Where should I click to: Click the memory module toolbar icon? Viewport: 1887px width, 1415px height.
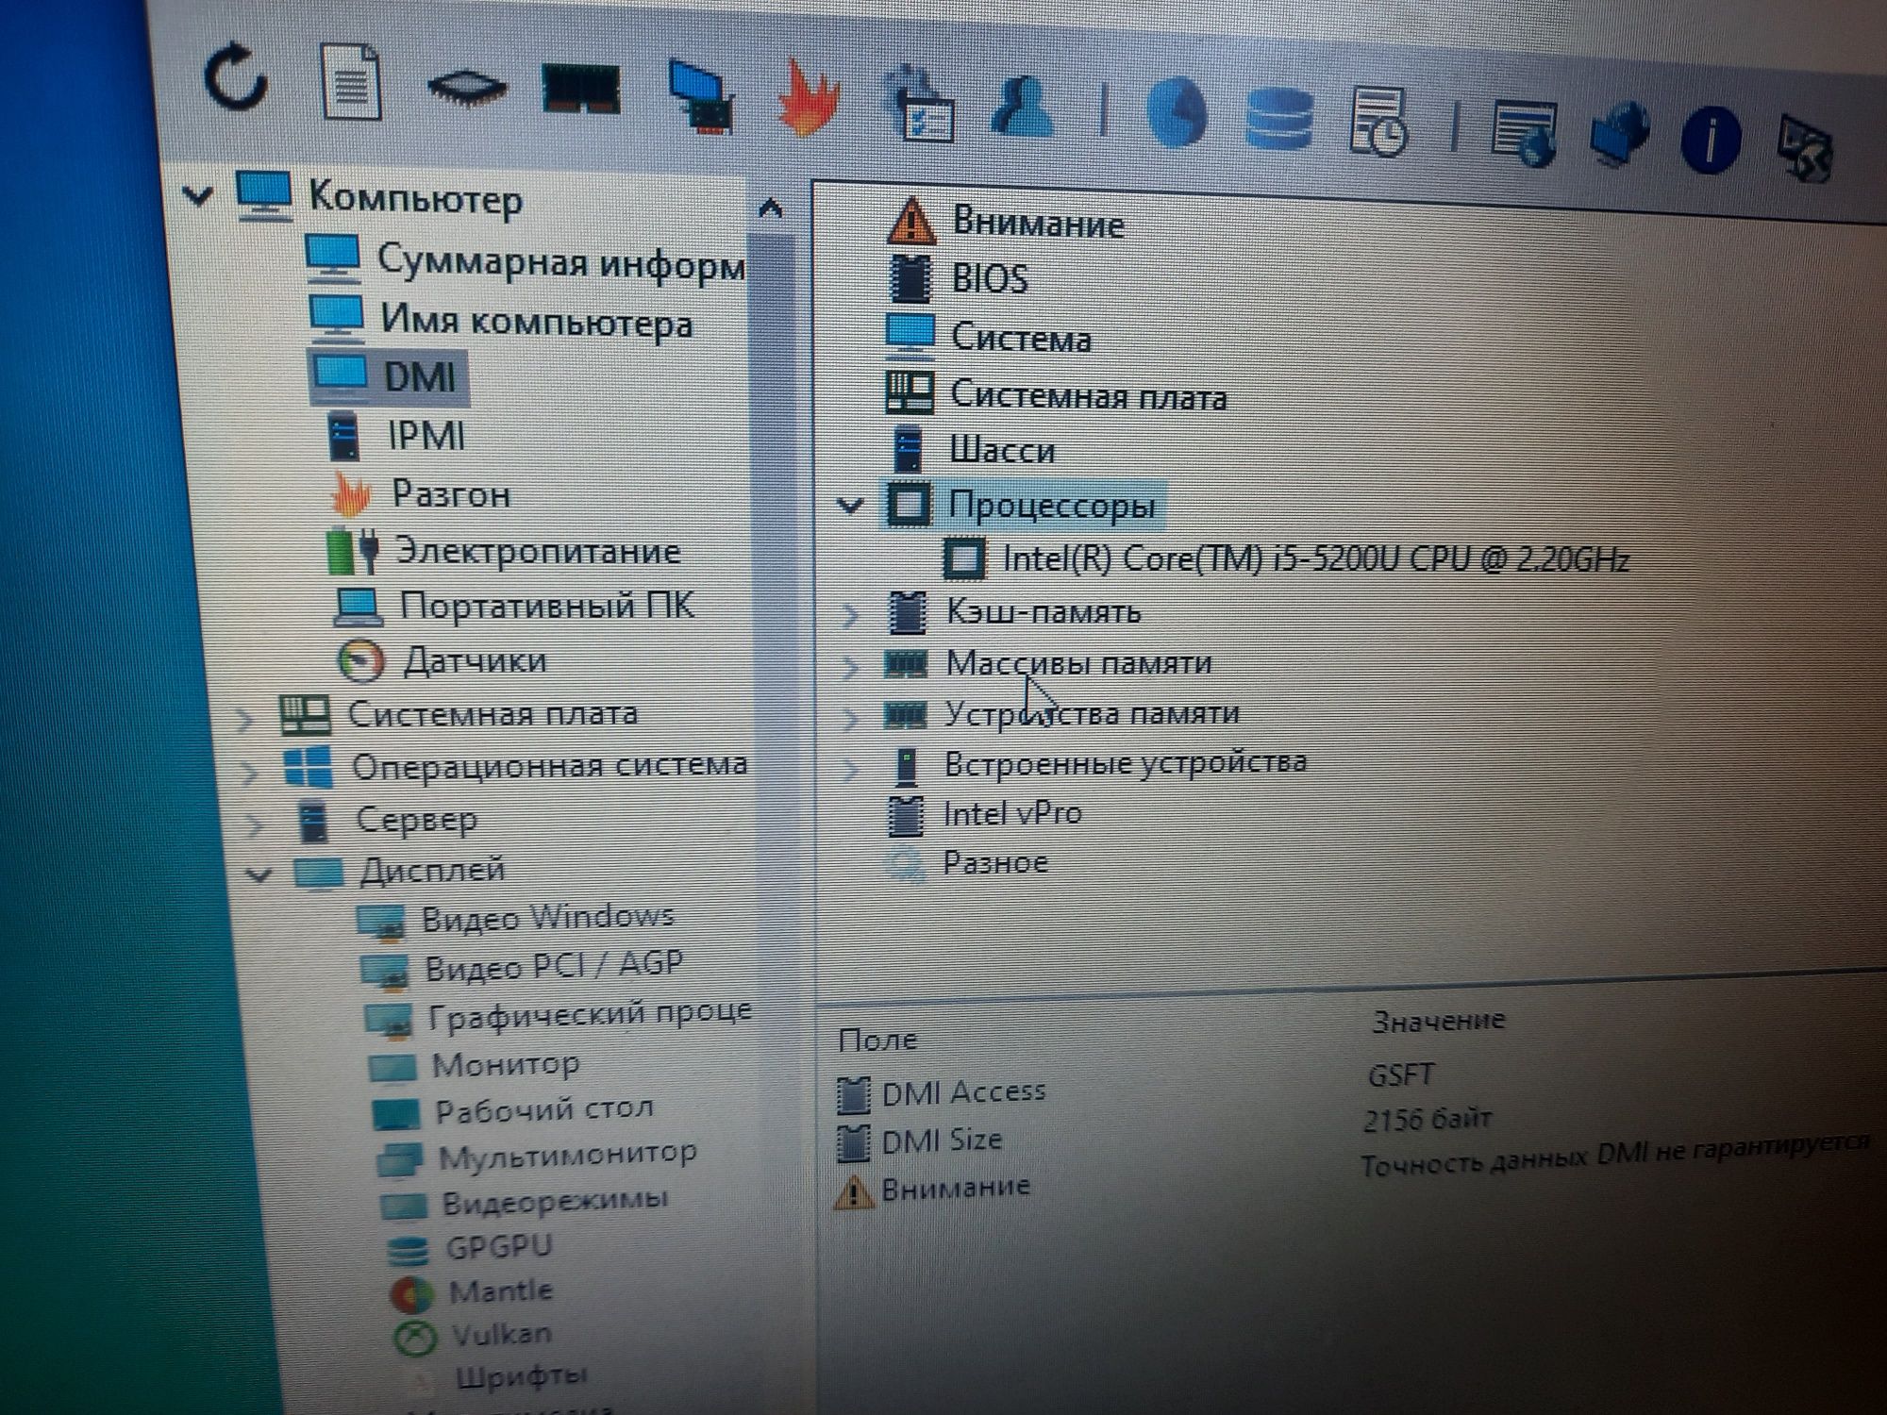point(580,89)
